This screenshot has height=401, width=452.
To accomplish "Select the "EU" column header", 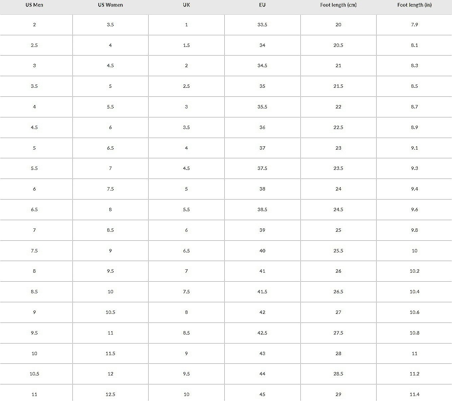I will point(262,5).
